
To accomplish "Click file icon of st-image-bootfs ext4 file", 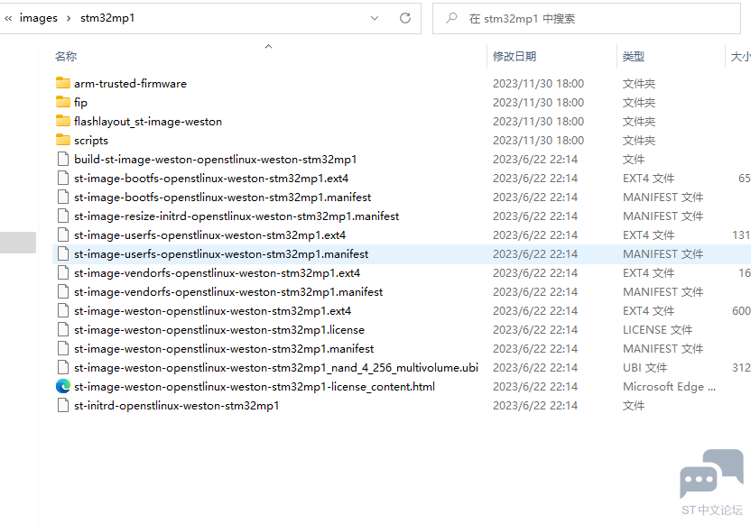I will point(63,178).
